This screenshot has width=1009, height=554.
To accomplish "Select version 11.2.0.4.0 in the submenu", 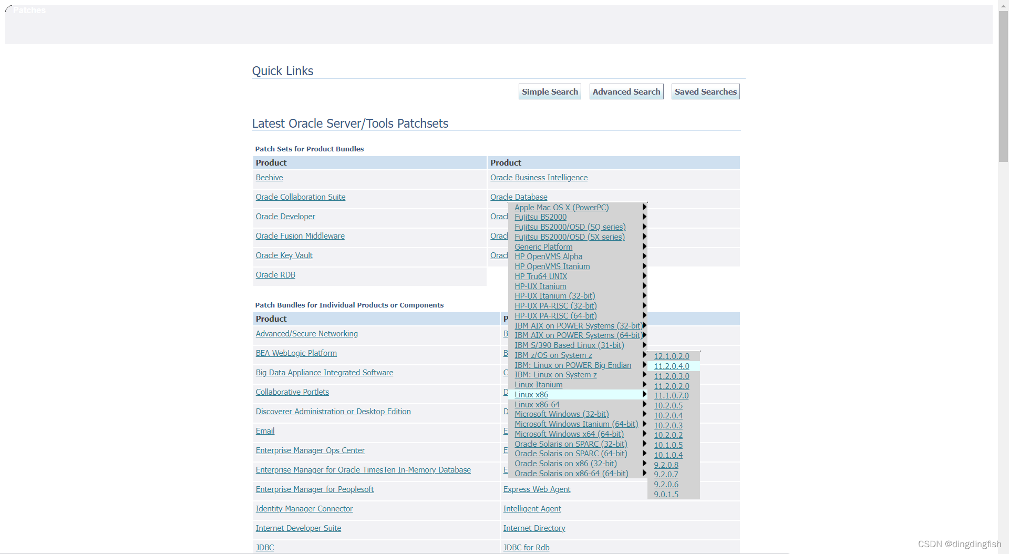I will [x=672, y=366].
